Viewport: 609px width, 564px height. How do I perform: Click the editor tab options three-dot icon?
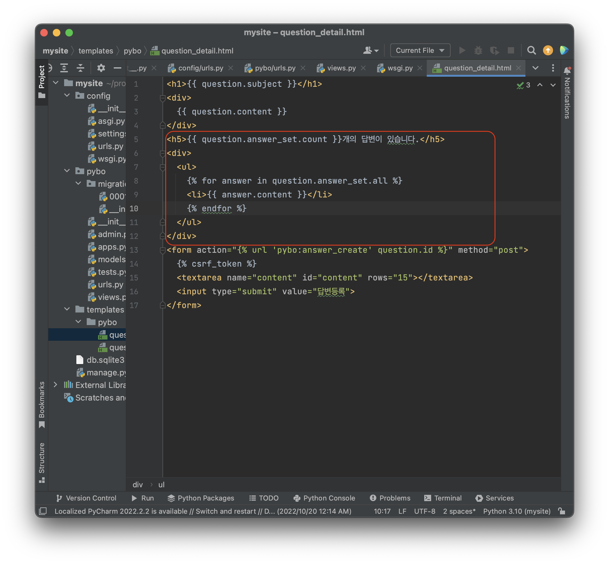click(x=553, y=68)
